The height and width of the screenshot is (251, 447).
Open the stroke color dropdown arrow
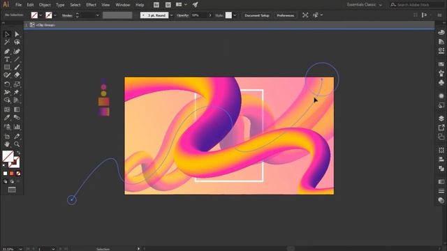tap(55, 15)
